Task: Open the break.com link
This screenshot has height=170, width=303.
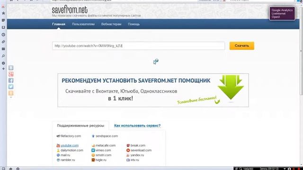Action: 138,145
